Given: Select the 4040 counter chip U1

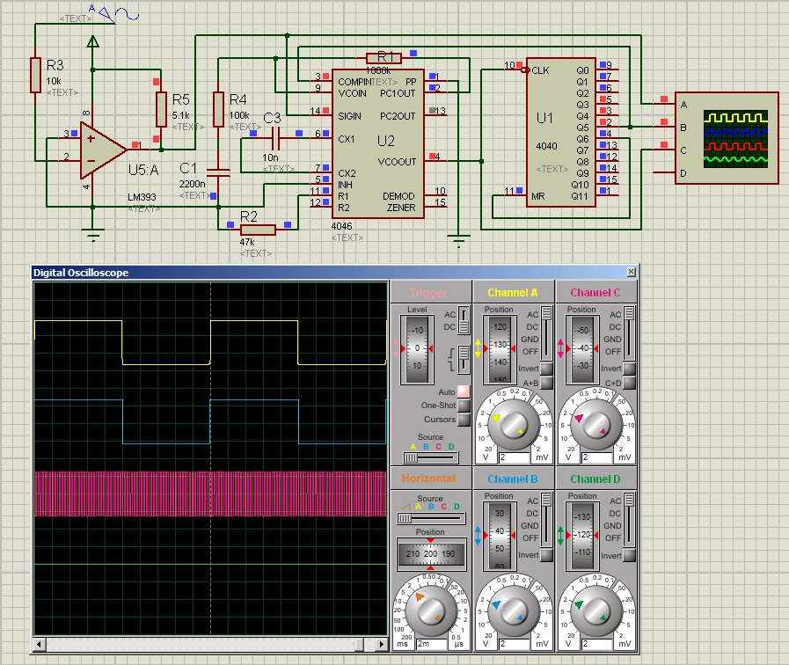Looking at the screenshot, I should (x=561, y=132).
